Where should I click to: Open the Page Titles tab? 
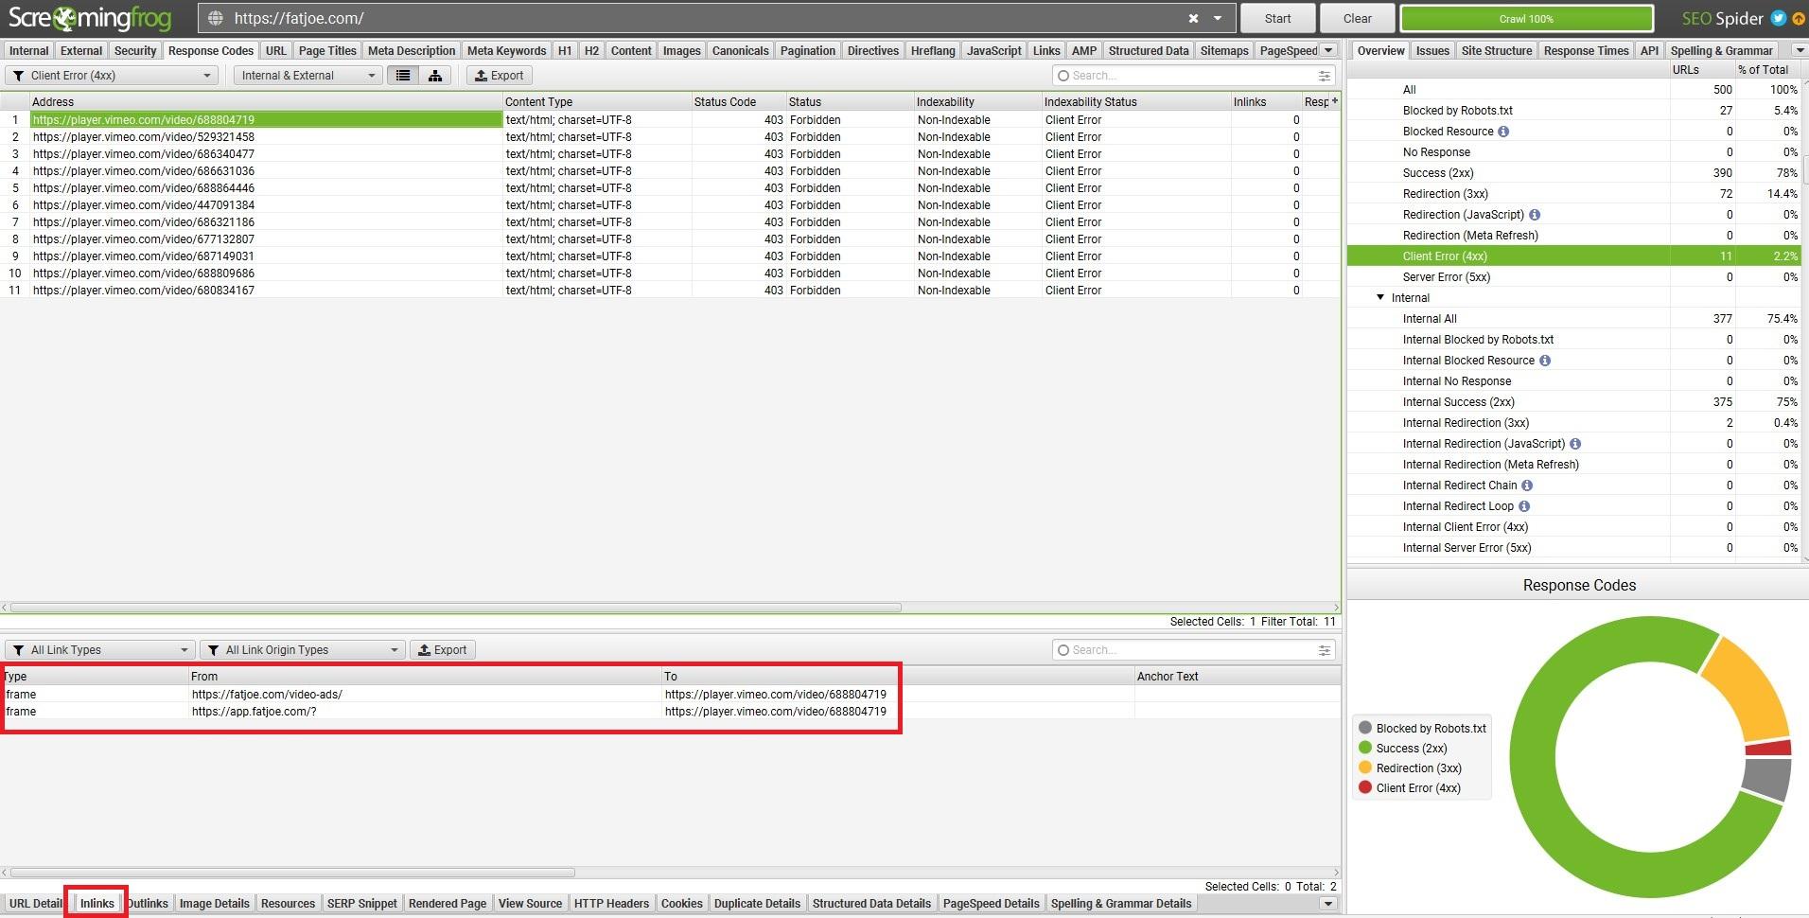(327, 50)
